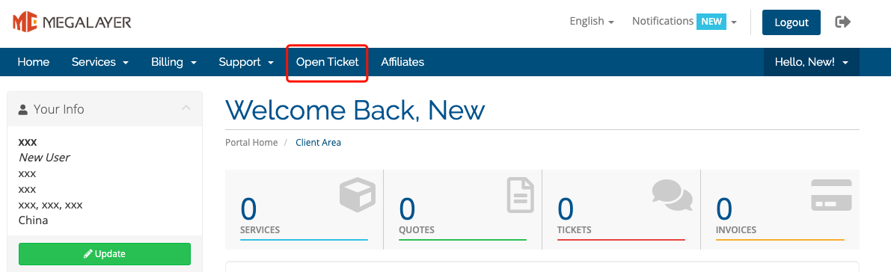Click the Logout button
Viewport: 891px width, 272px height.
791,22
